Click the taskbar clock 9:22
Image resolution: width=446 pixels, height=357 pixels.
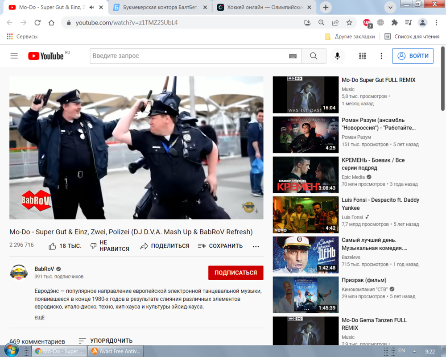coord(430,352)
